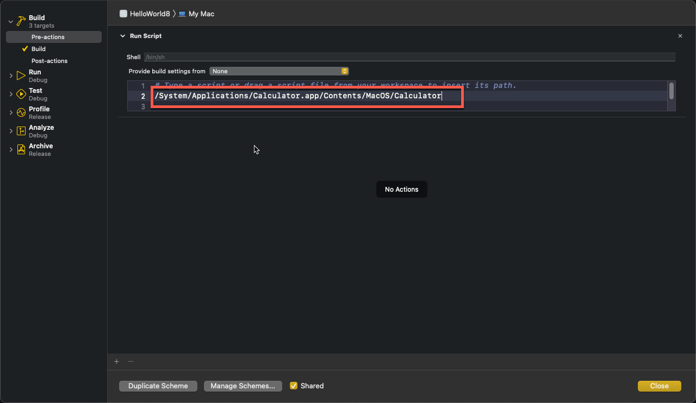Screen dimensions: 696x403
Task: Click the Analyze icon in sidebar
Action: click(21, 131)
